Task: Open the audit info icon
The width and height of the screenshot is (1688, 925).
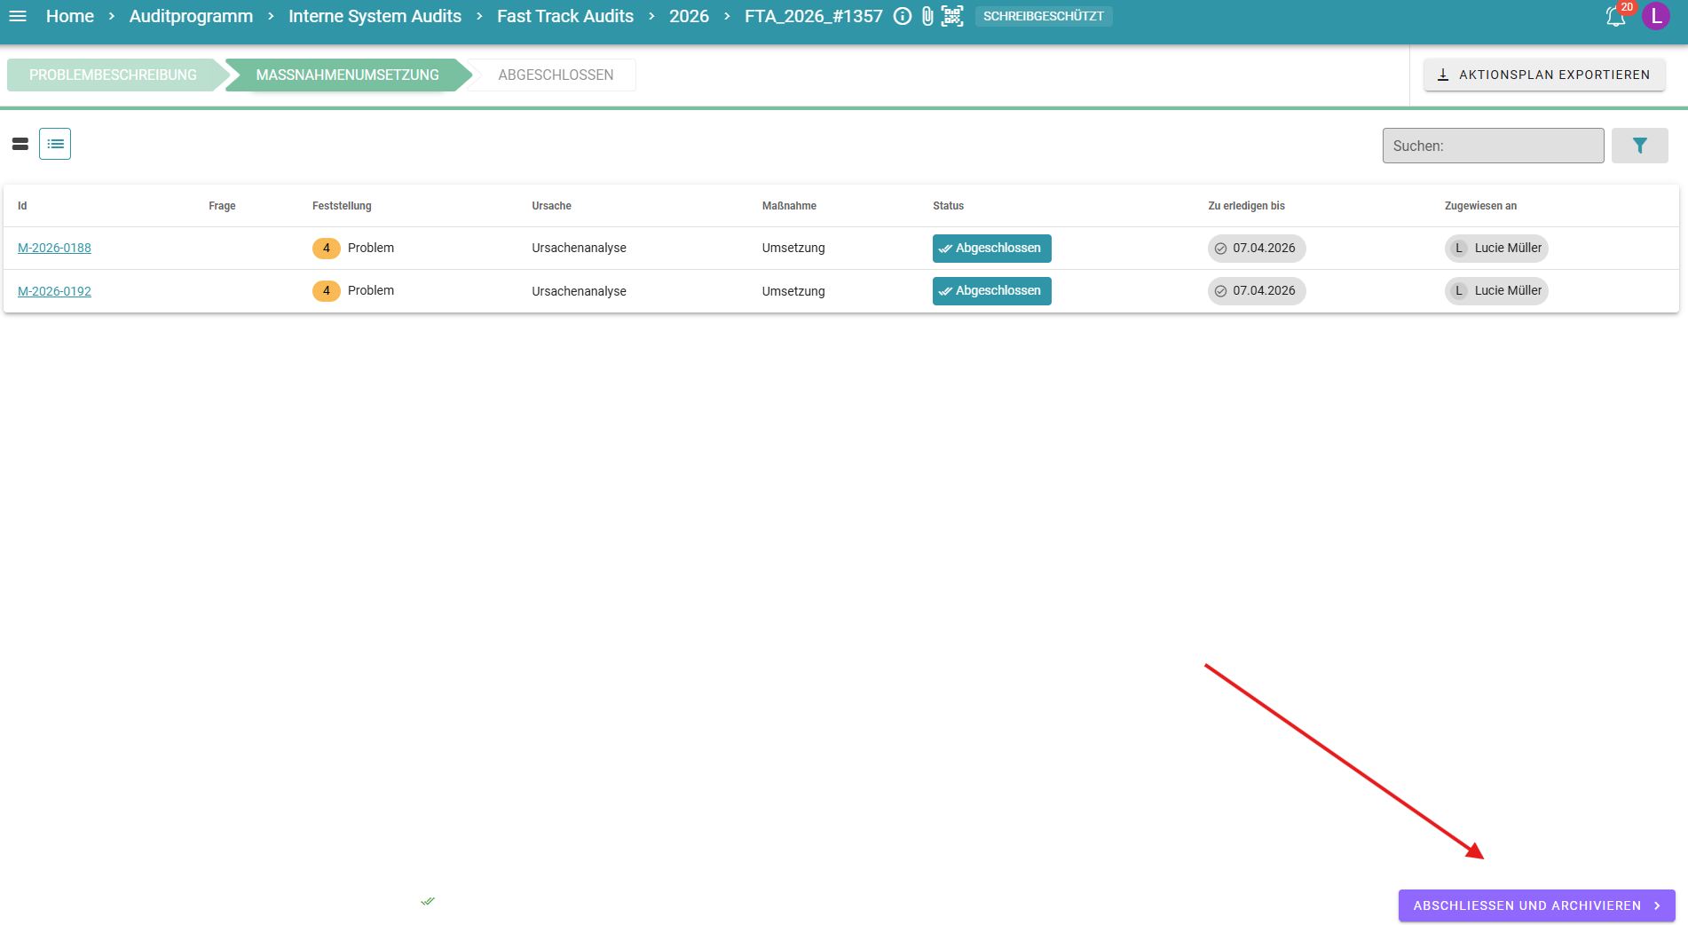Action: [x=903, y=16]
